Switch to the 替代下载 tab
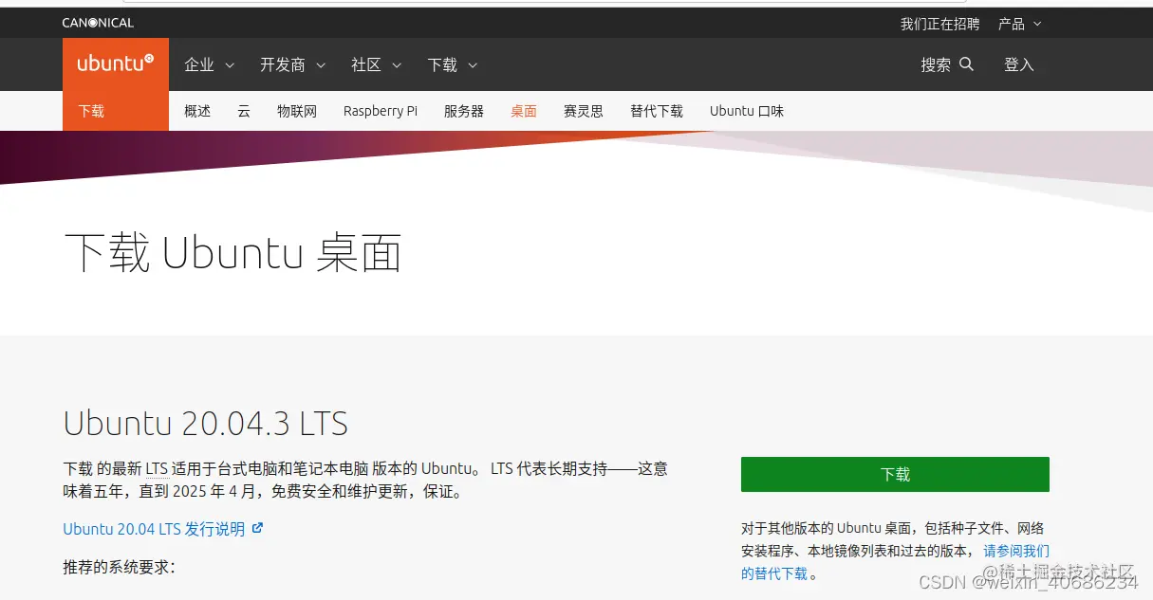Screen dimensions: 1153x600 pos(657,111)
